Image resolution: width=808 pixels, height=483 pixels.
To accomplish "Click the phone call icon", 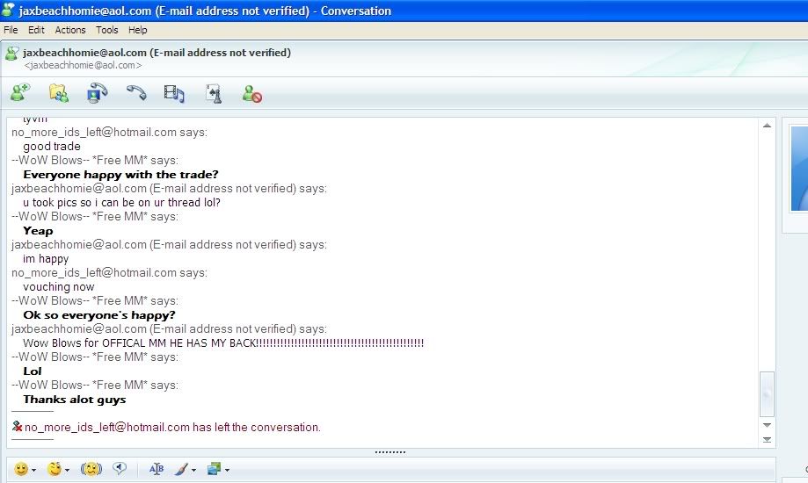I will (x=136, y=93).
